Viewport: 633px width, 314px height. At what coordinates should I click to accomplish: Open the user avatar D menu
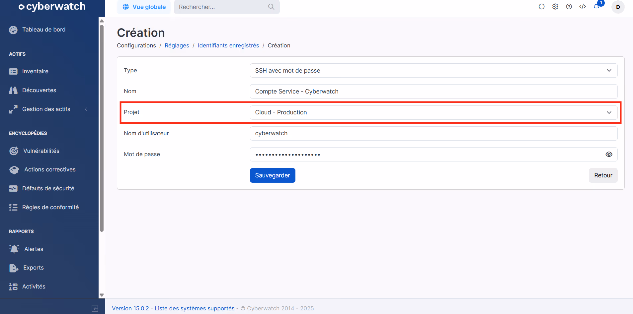(x=618, y=7)
